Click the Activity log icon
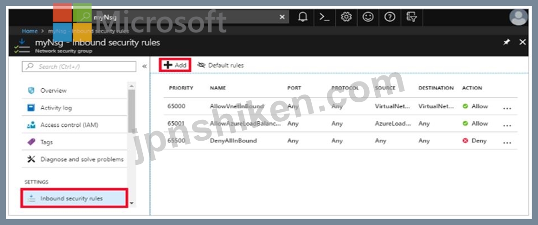This screenshot has height=225, width=538. [x=31, y=107]
